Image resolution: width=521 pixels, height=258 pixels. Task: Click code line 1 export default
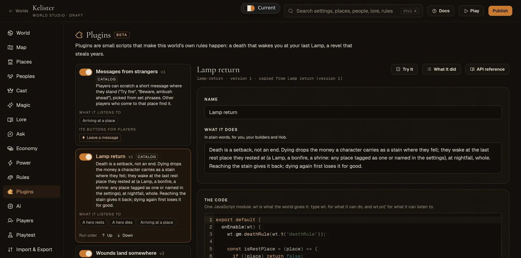(239, 220)
